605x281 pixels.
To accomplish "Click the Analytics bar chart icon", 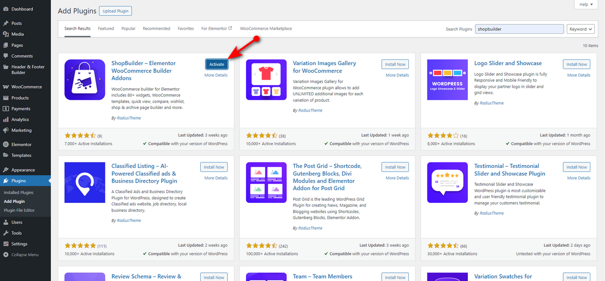I will pos(6,120).
